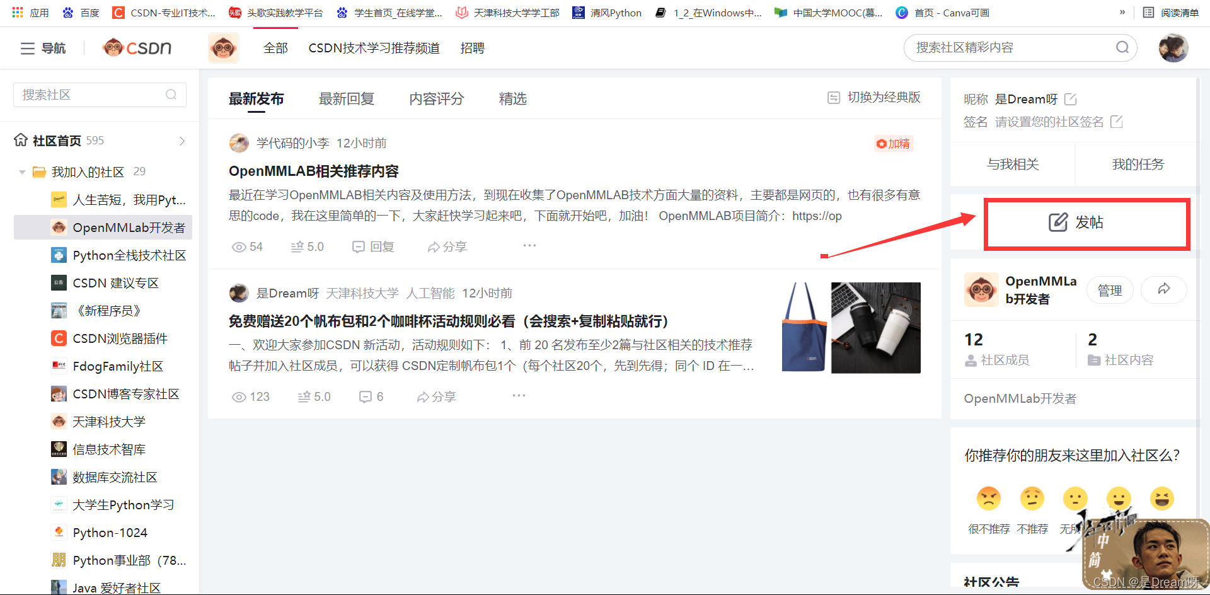The image size is (1210, 595).
Task: Select Python-1024 community
Action: click(x=100, y=533)
